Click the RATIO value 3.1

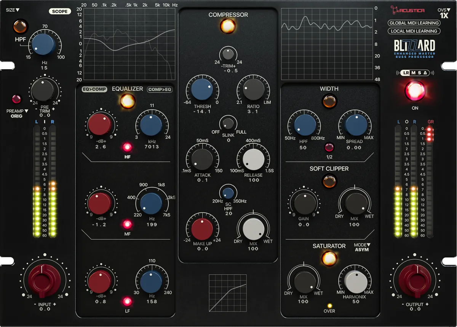253,112
